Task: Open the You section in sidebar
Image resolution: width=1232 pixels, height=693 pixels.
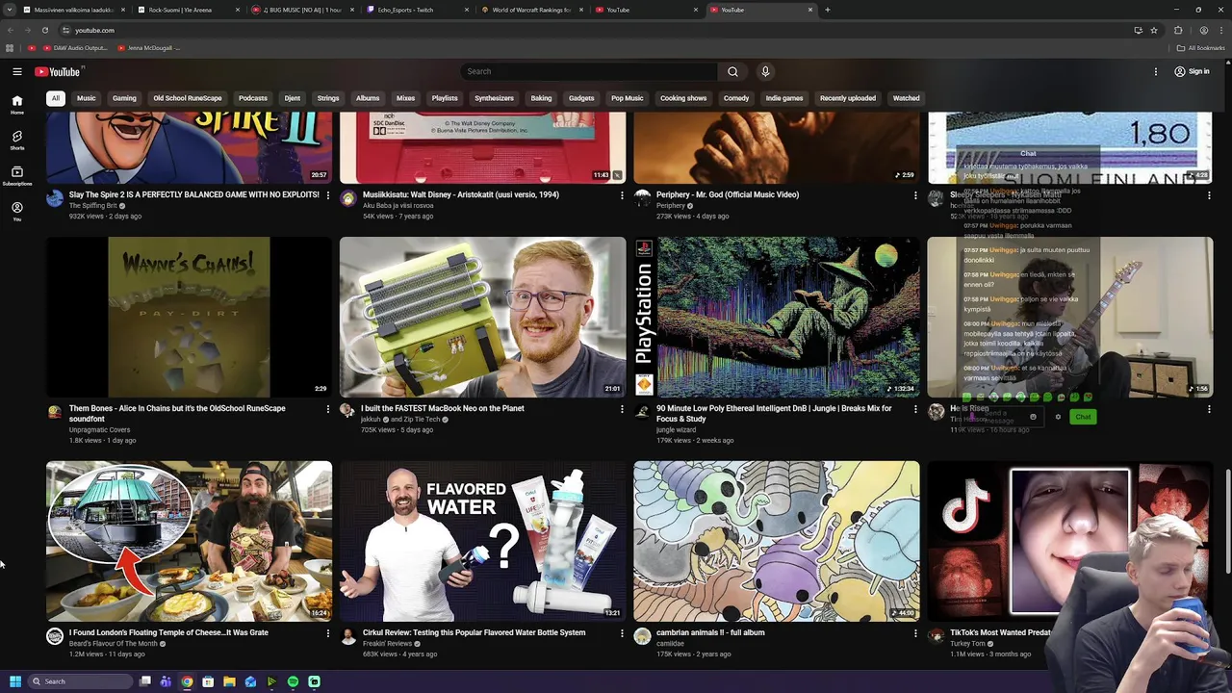Action: (x=17, y=212)
